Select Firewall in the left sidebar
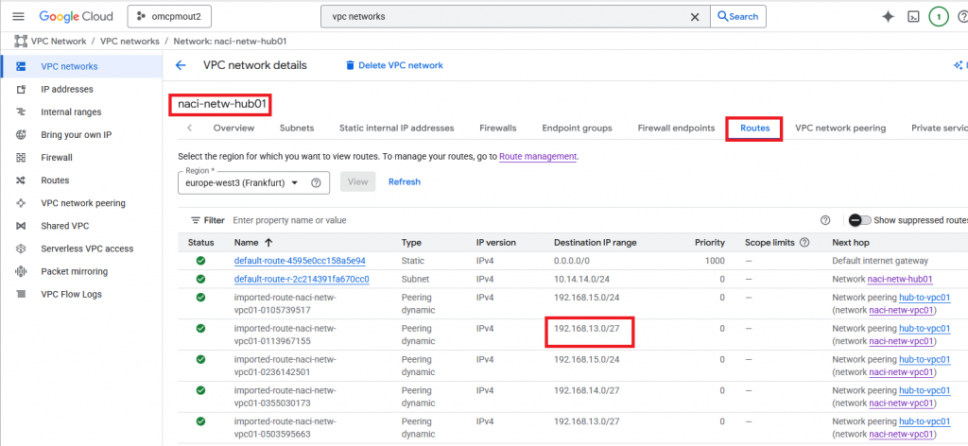The height and width of the screenshot is (446, 968). pyautogui.click(x=57, y=158)
